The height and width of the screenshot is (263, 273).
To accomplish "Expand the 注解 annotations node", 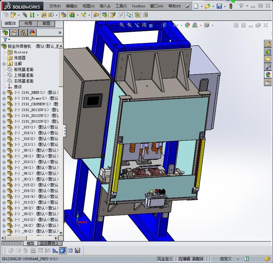I will 4,64.
